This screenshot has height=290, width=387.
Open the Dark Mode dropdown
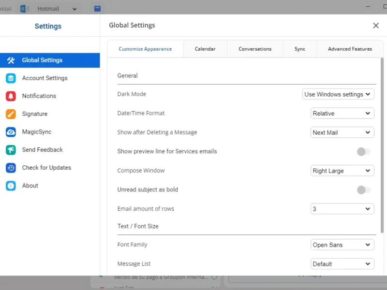pos(338,94)
